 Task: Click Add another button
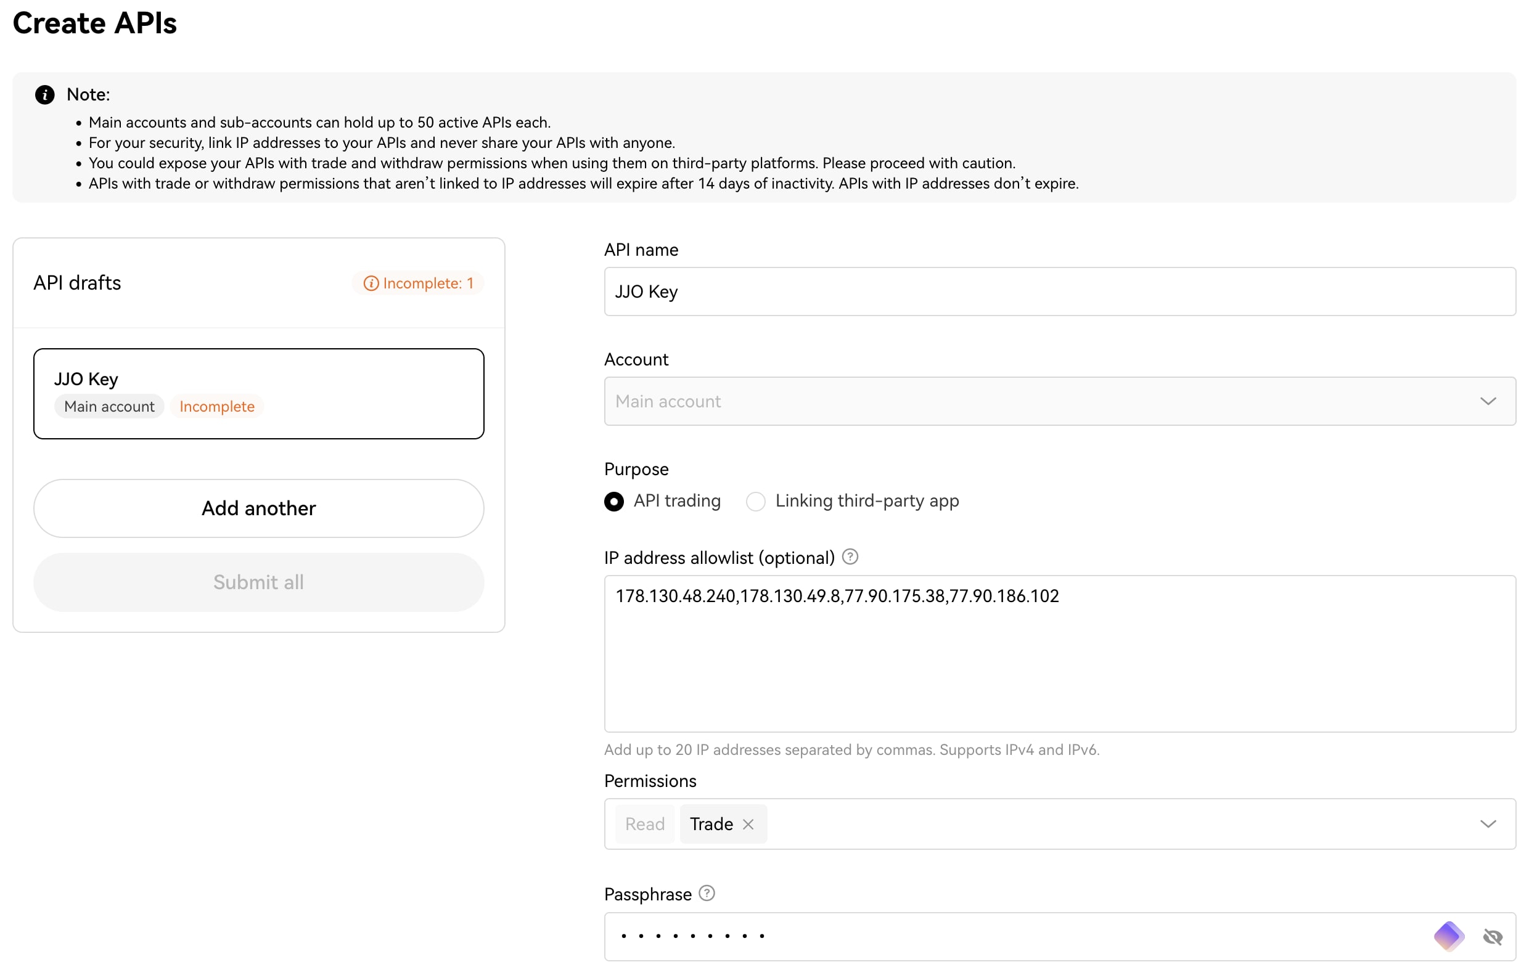[258, 508]
